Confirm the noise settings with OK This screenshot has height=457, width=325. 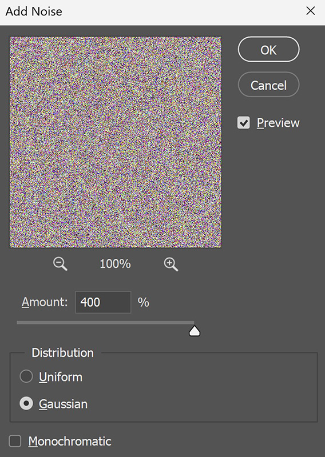[269, 50]
